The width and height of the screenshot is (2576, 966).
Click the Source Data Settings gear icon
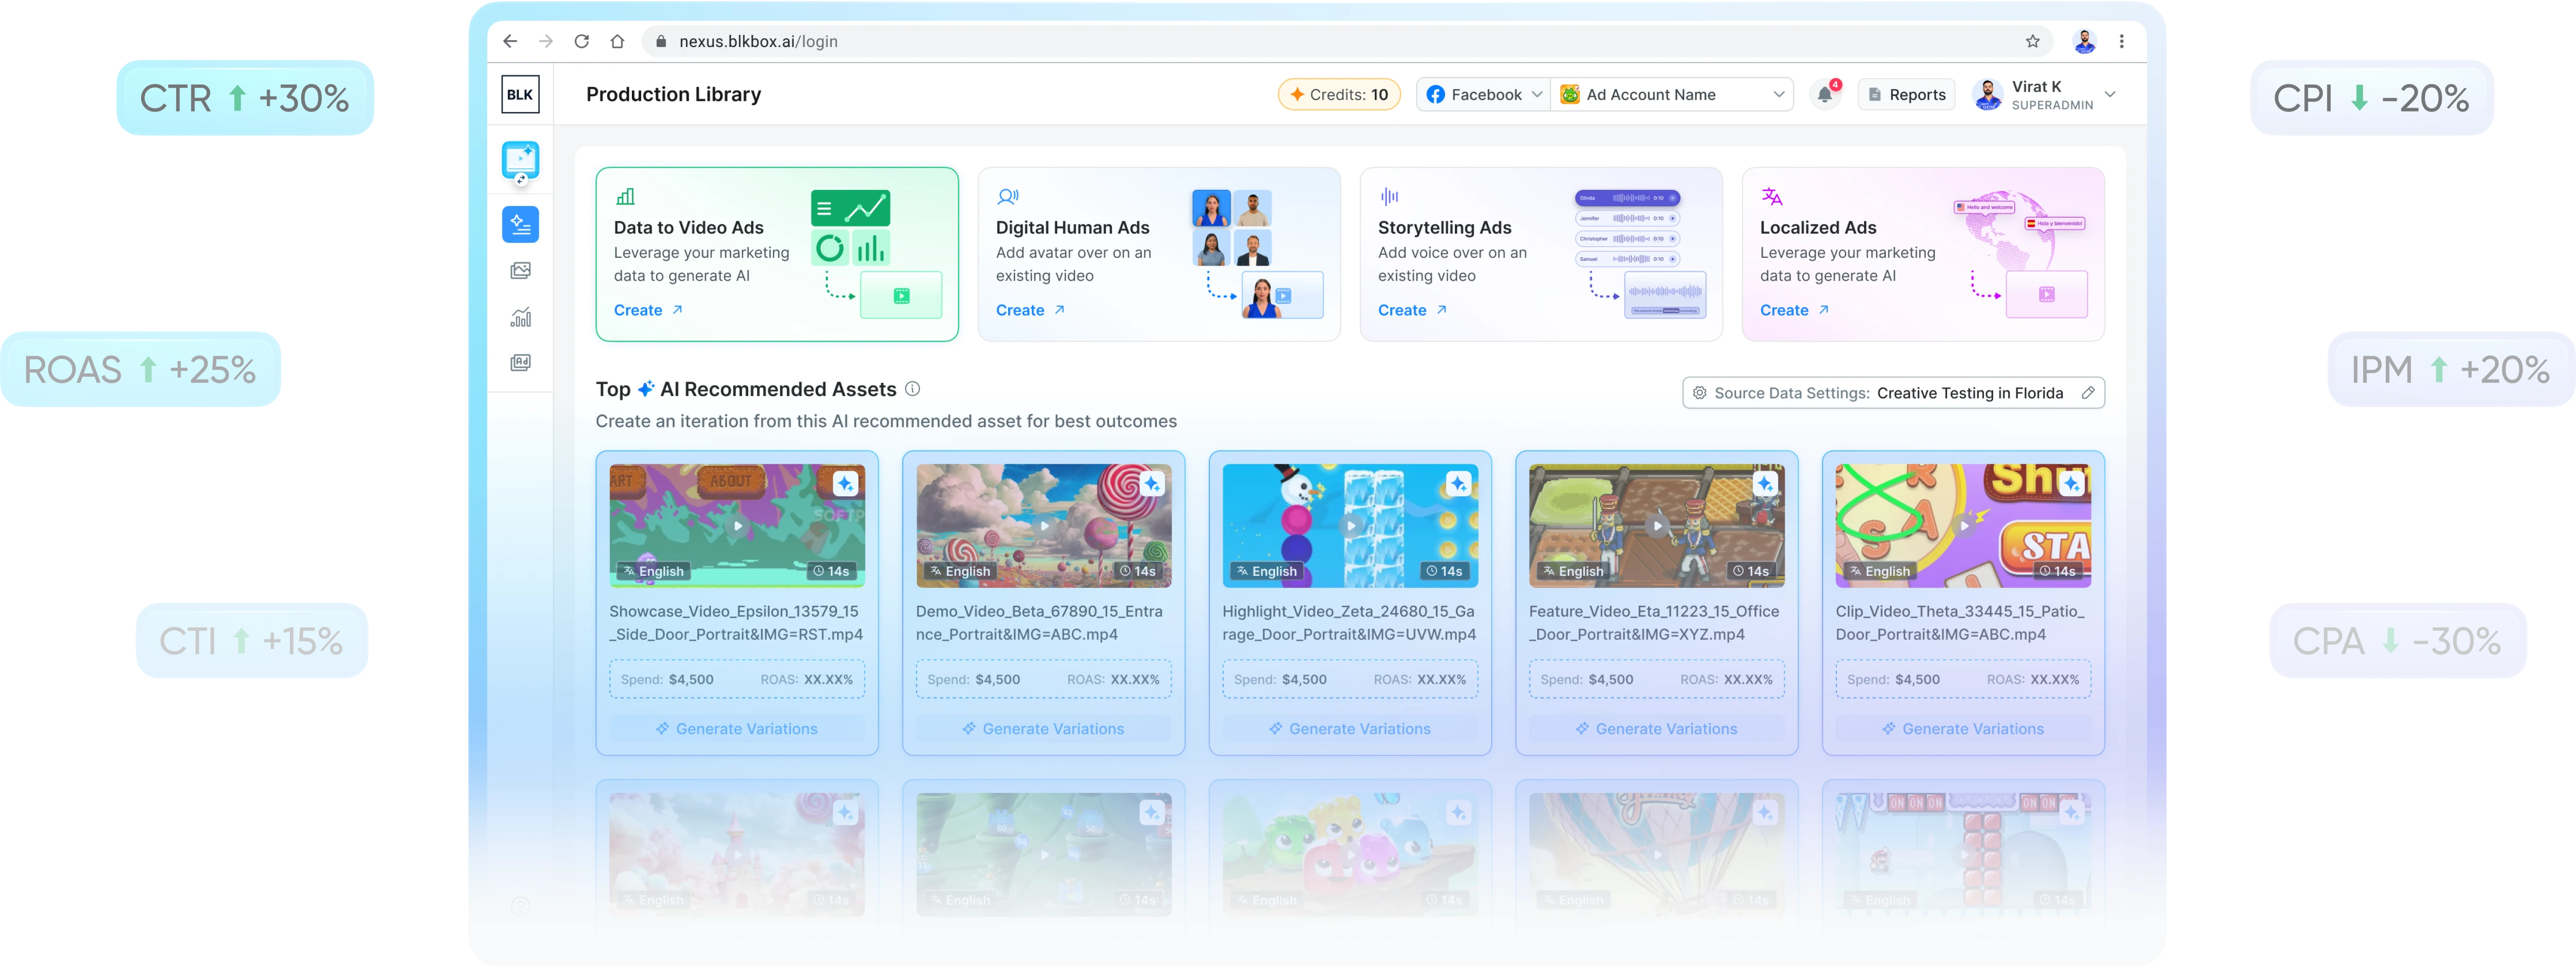[1699, 393]
